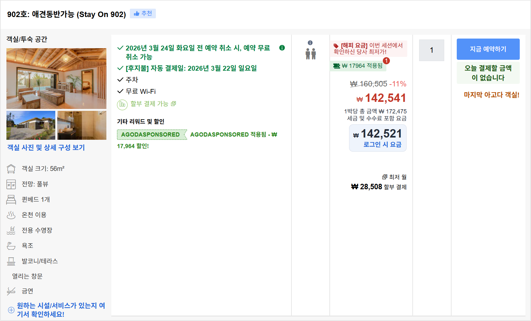Viewport: 531px width, 321px height.
Task: Click the plus icon for facility check
Action: tap(11, 310)
